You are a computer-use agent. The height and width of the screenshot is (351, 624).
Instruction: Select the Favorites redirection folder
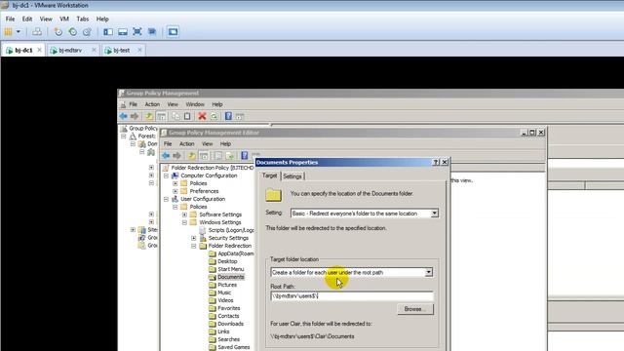click(x=229, y=308)
